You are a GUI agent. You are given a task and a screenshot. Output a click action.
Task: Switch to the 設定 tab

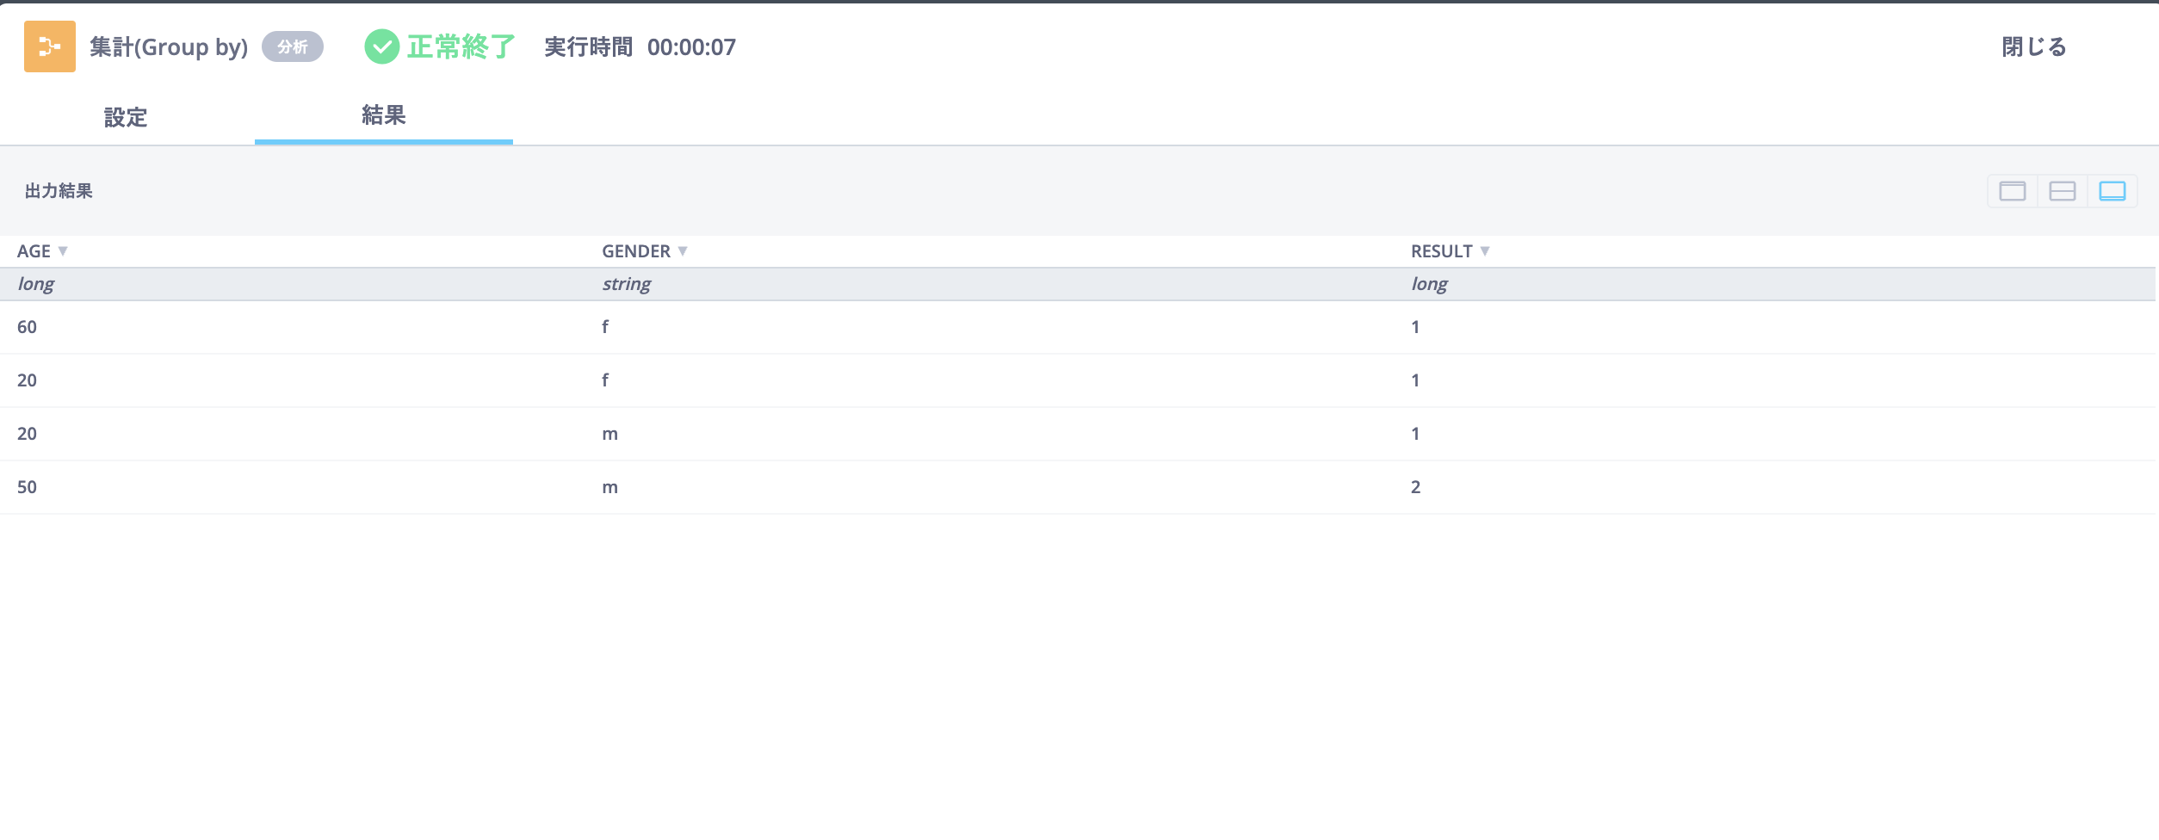[x=126, y=117]
